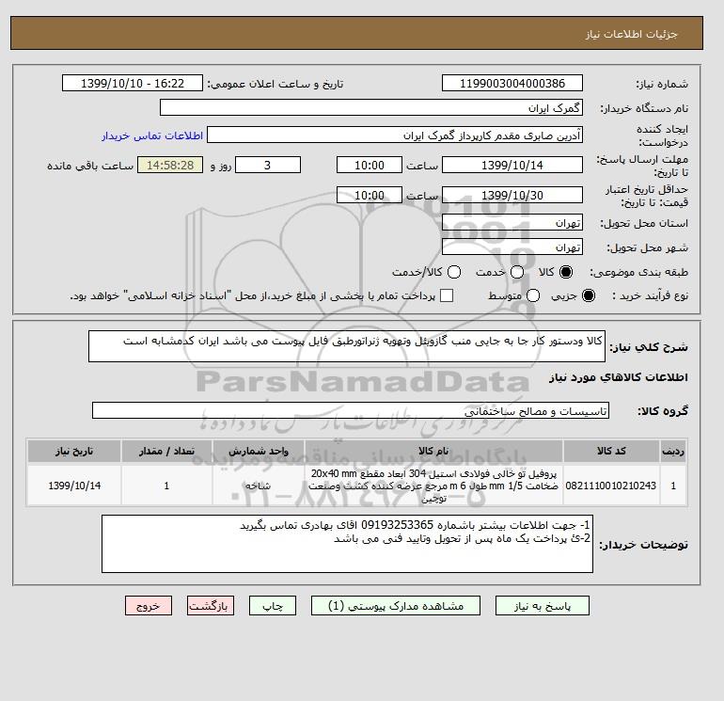Click the ردیف column header
The height and width of the screenshot is (701, 724).
tap(673, 451)
